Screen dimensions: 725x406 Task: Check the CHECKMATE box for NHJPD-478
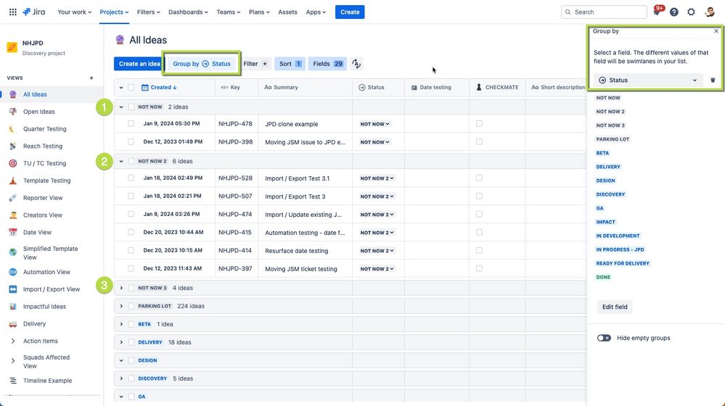(x=479, y=124)
